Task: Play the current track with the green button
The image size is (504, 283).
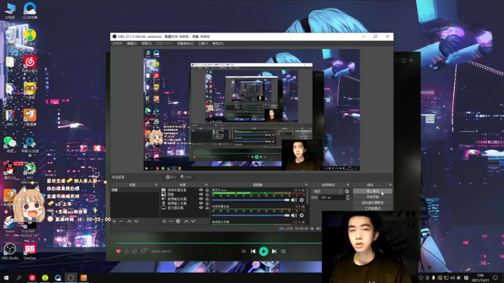Action: click(x=263, y=251)
